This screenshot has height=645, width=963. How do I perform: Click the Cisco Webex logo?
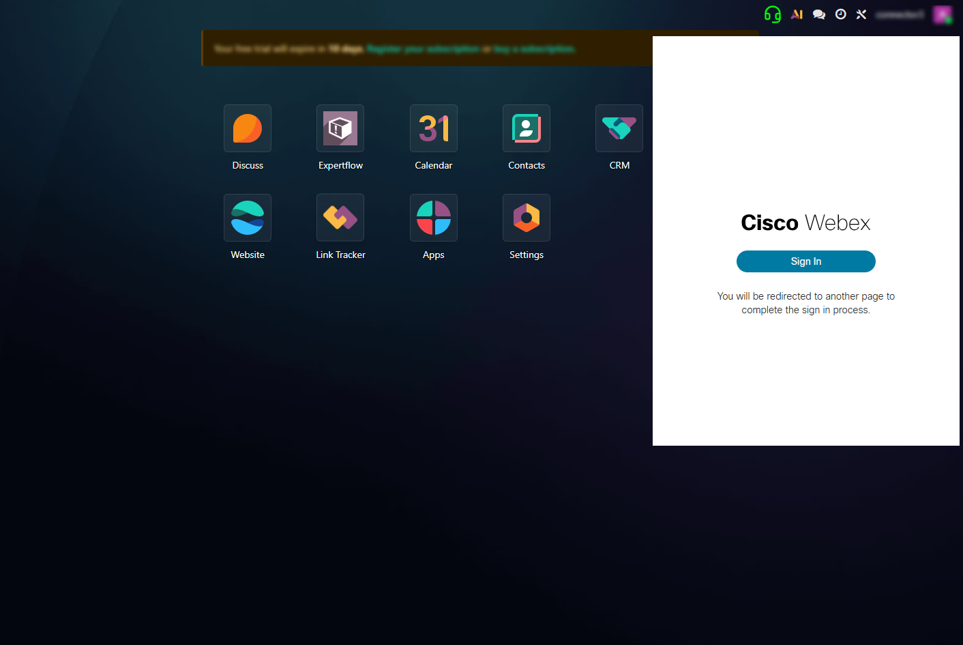coord(805,223)
